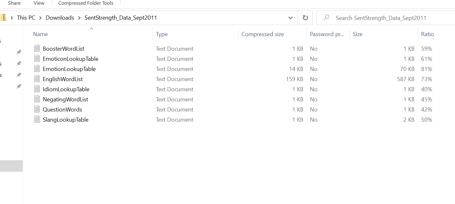The height and width of the screenshot is (204, 455).
Task: Click the SlangLookupTable file icon
Action: pos(37,120)
